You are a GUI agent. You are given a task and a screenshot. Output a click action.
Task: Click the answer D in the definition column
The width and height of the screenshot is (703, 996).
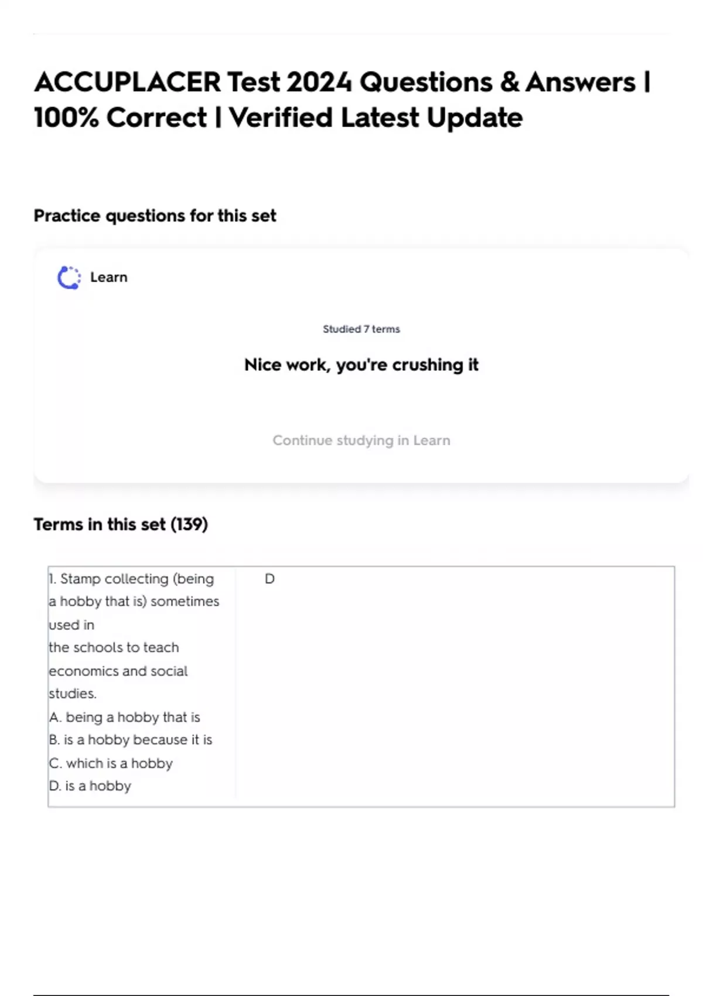coord(269,579)
